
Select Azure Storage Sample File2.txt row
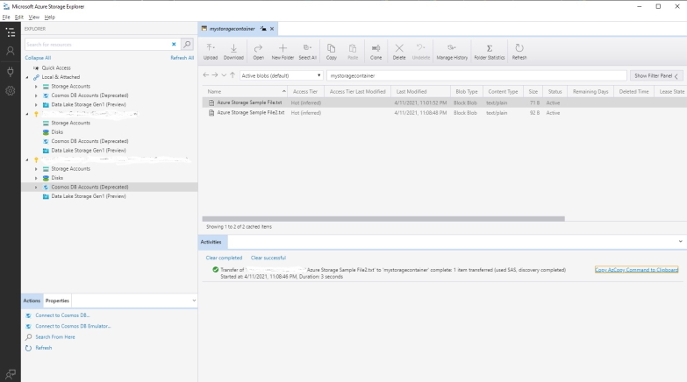coord(444,112)
